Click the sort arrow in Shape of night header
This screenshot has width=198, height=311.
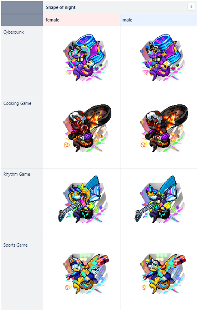(x=191, y=7)
